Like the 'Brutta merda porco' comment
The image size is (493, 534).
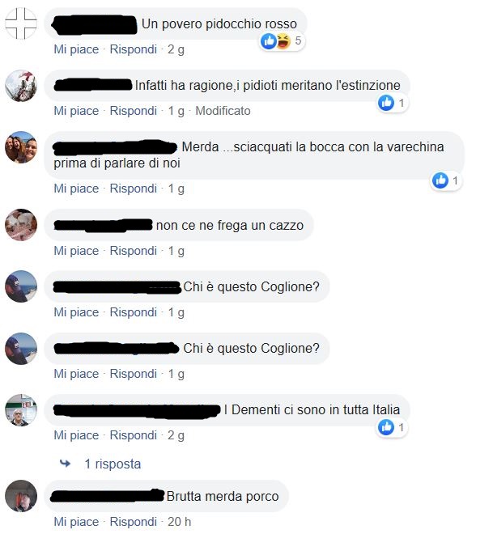[x=76, y=522]
